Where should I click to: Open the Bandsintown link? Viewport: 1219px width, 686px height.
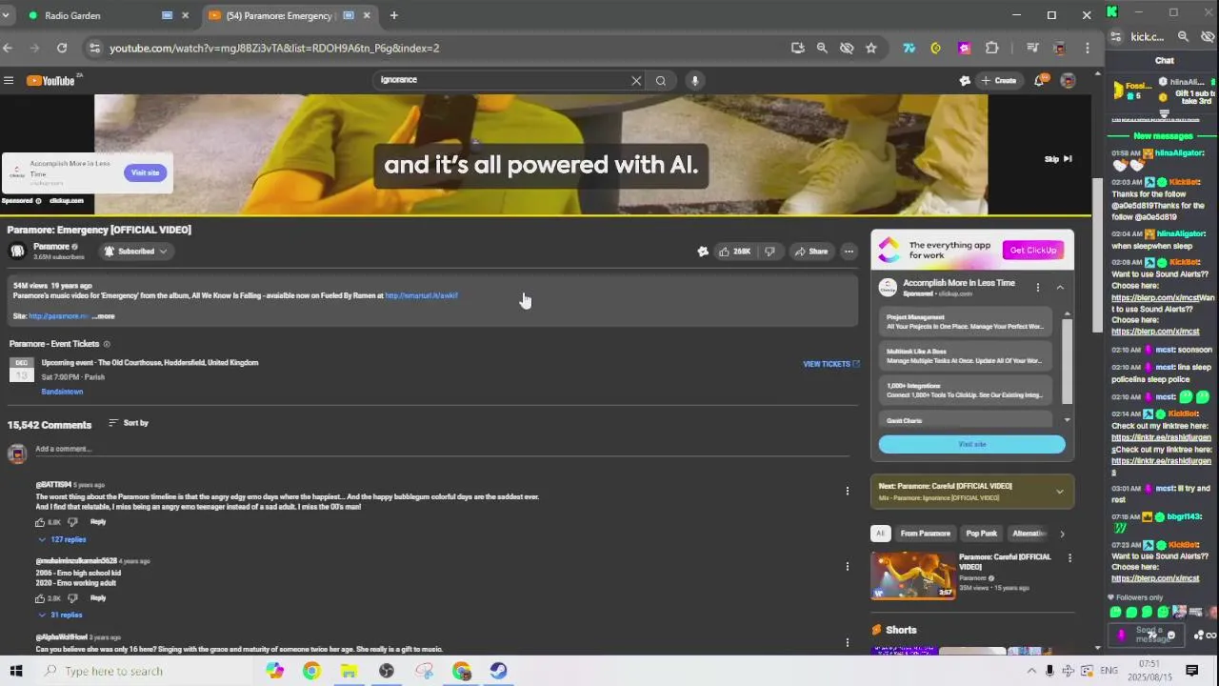click(62, 392)
